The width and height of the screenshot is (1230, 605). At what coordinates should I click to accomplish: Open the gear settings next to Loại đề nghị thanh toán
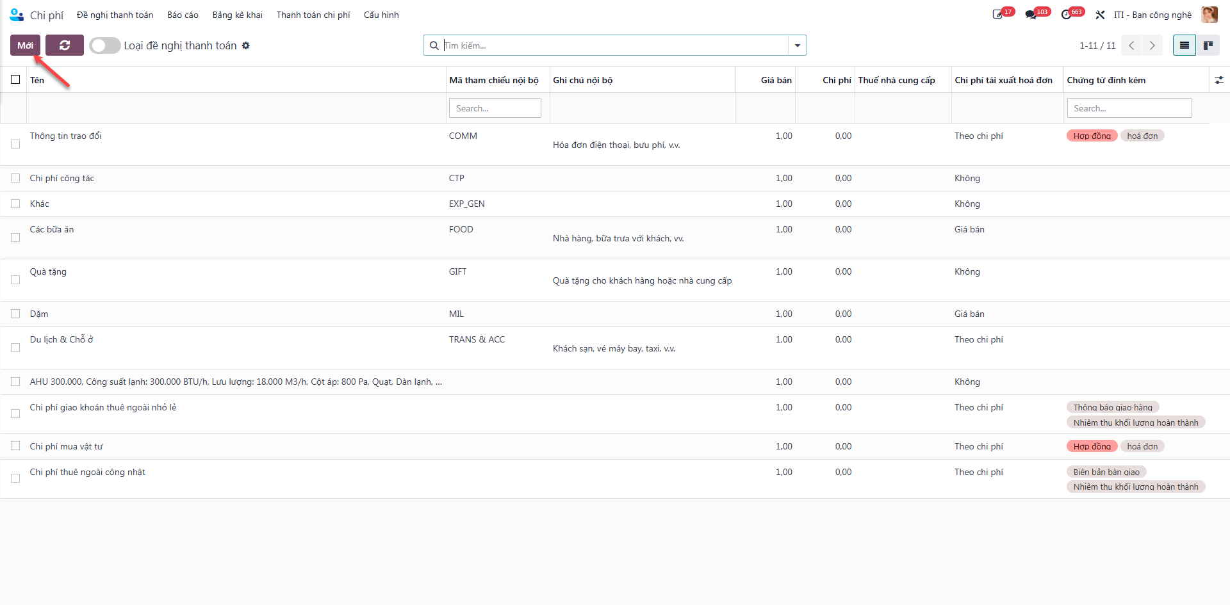(x=246, y=45)
